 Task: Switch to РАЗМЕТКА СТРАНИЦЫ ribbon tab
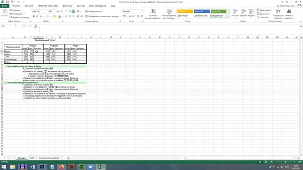pos(48,6)
